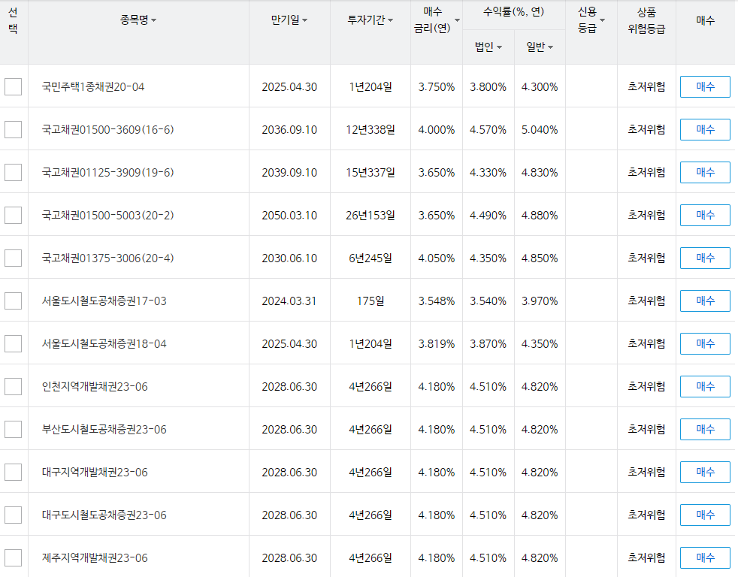
Task: Open bond name 부산도시철도공채증권23-06
Action: pyautogui.click(x=104, y=430)
